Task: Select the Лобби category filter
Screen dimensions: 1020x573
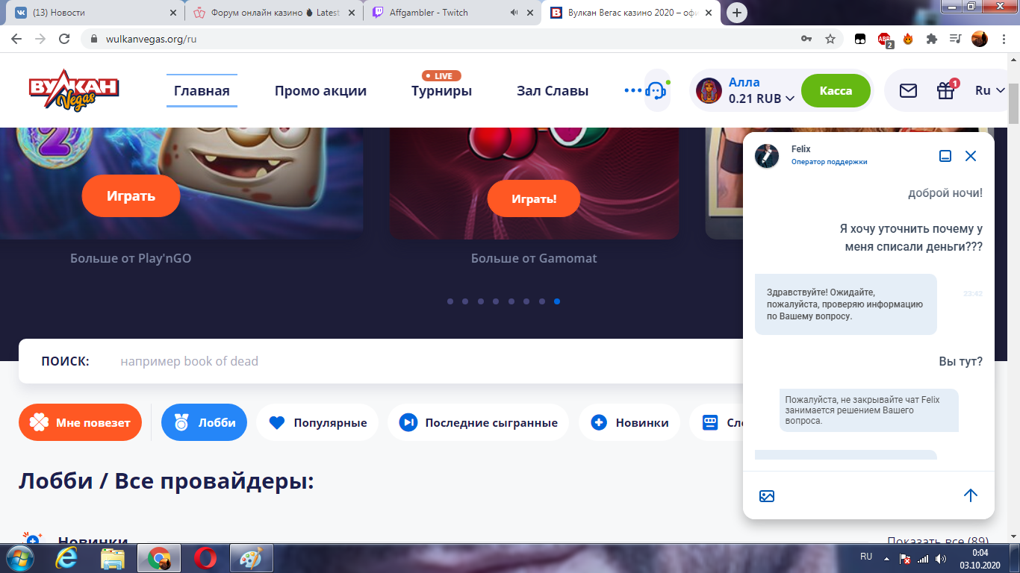Action: 204,422
